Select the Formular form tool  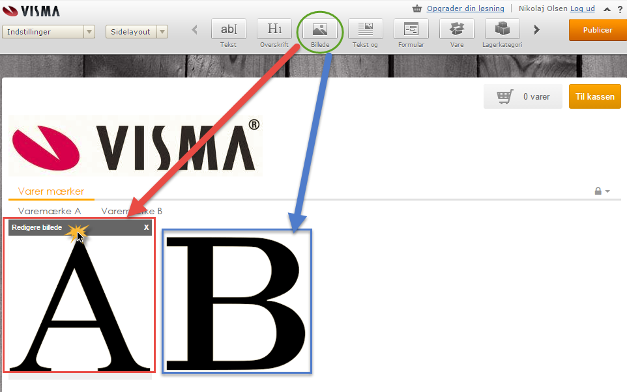411,29
